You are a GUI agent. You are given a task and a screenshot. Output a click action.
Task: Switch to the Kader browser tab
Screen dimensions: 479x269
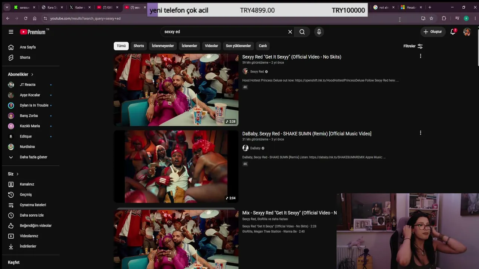[x=80, y=7]
